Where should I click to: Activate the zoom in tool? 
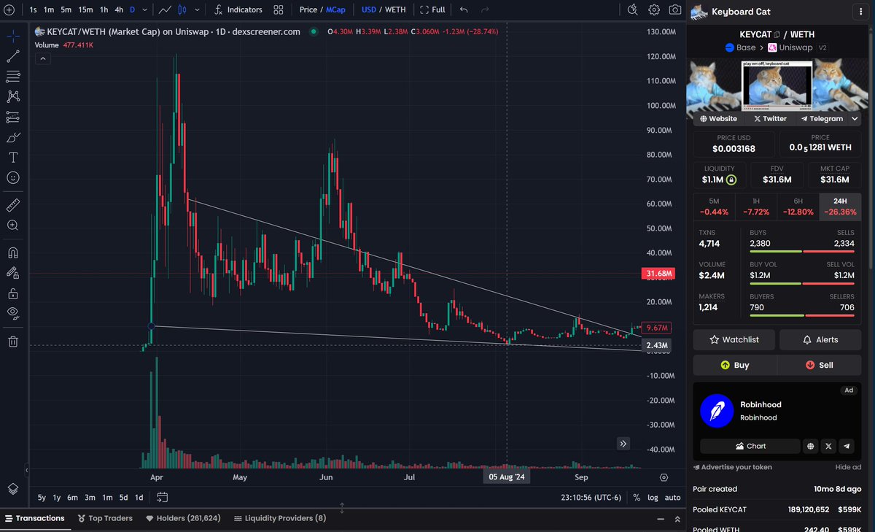[13, 225]
